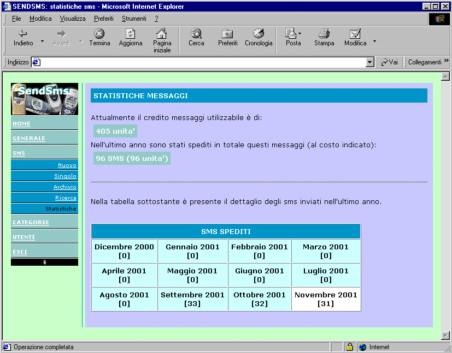This screenshot has width=452, height=353.
Task: Select the 'Marzo 2001 [0]' cell
Action: (x=326, y=251)
